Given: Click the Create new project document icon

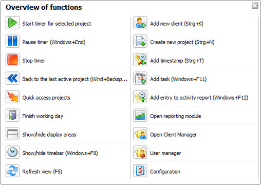Looking at the screenshot, I should (x=140, y=41).
